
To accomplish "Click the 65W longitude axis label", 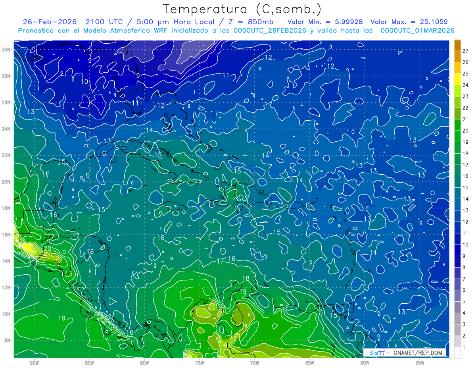I will tap(310, 363).
